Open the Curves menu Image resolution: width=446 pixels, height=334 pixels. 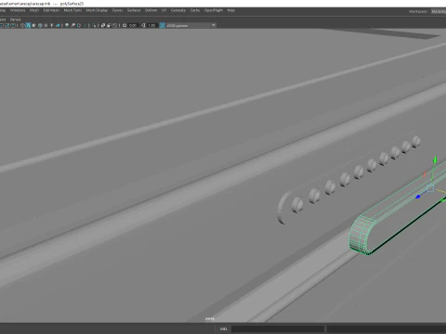(x=117, y=10)
